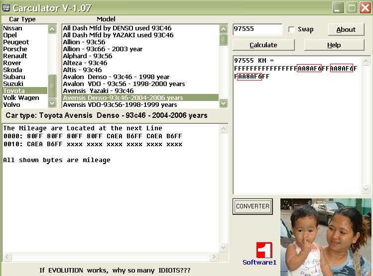Select Skoda in Car Type list
Image resolution: width=373 pixels, height=276 pixels.
click(x=25, y=70)
